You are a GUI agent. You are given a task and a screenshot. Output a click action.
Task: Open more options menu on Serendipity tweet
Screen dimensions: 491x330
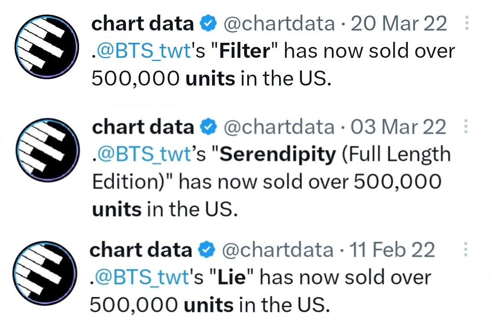[466, 126]
